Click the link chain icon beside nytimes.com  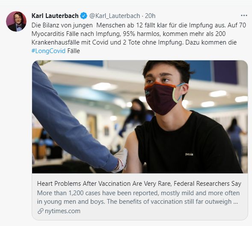40,211
